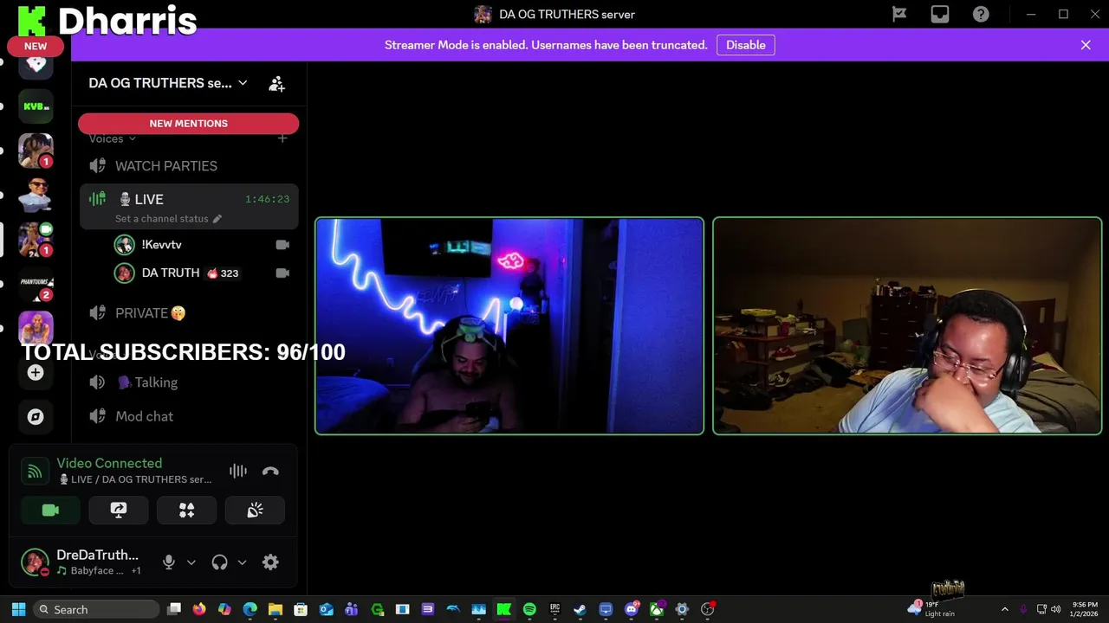The height and width of the screenshot is (623, 1109).
Task: Open Task View on the taskbar
Action: coord(174,610)
